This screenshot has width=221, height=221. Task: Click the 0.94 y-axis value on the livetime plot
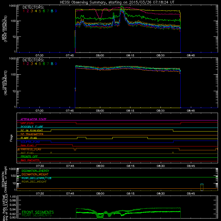coord(13,209)
